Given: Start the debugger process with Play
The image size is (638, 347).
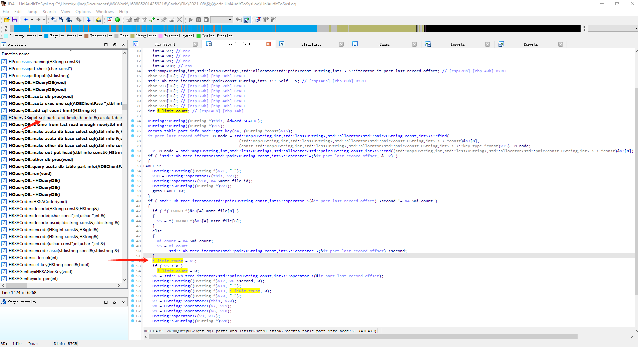Looking at the screenshot, I should (x=191, y=20).
